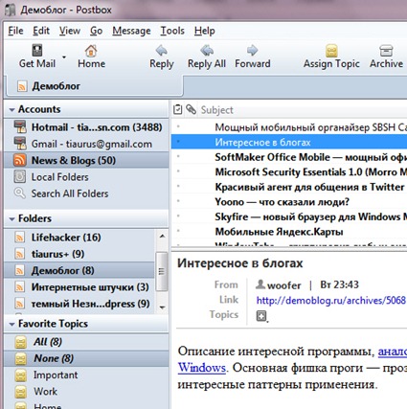Click the Reply All icon
Image resolution: width=407 pixels, height=409 pixels.
(x=207, y=51)
